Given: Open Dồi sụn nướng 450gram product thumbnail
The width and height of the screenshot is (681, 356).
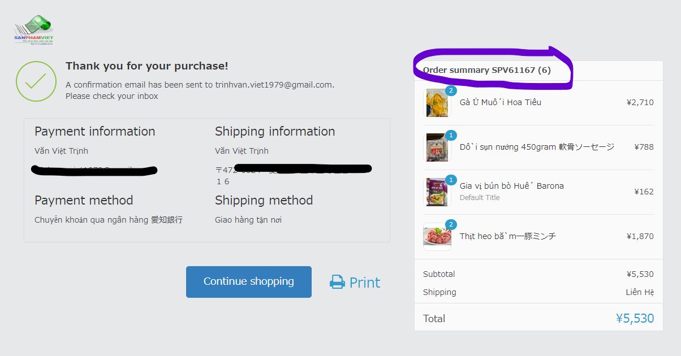Looking at the screenshot, I should 437,148.
